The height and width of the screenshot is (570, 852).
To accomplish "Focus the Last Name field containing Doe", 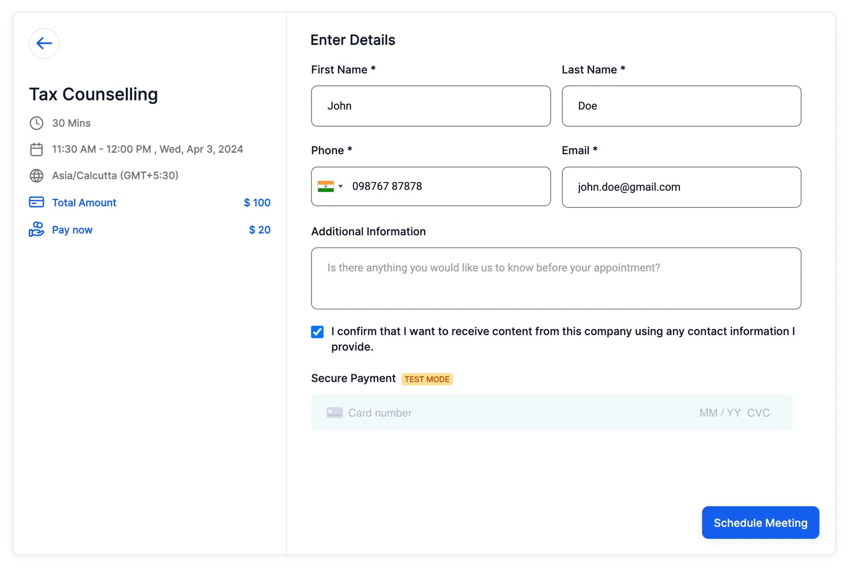I will coord(681,106).
